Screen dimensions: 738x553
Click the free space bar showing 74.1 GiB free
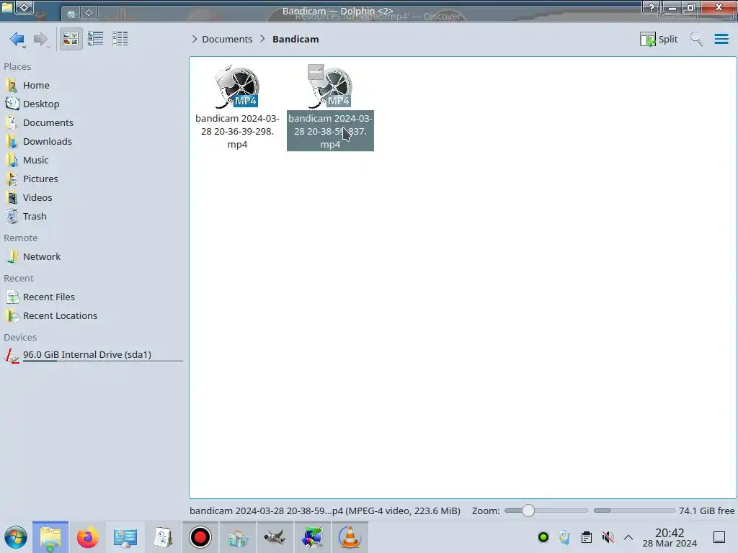(x=634, y=511)
